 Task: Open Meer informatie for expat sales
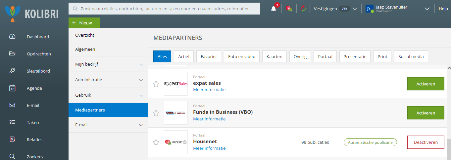[x=209, y=89]
